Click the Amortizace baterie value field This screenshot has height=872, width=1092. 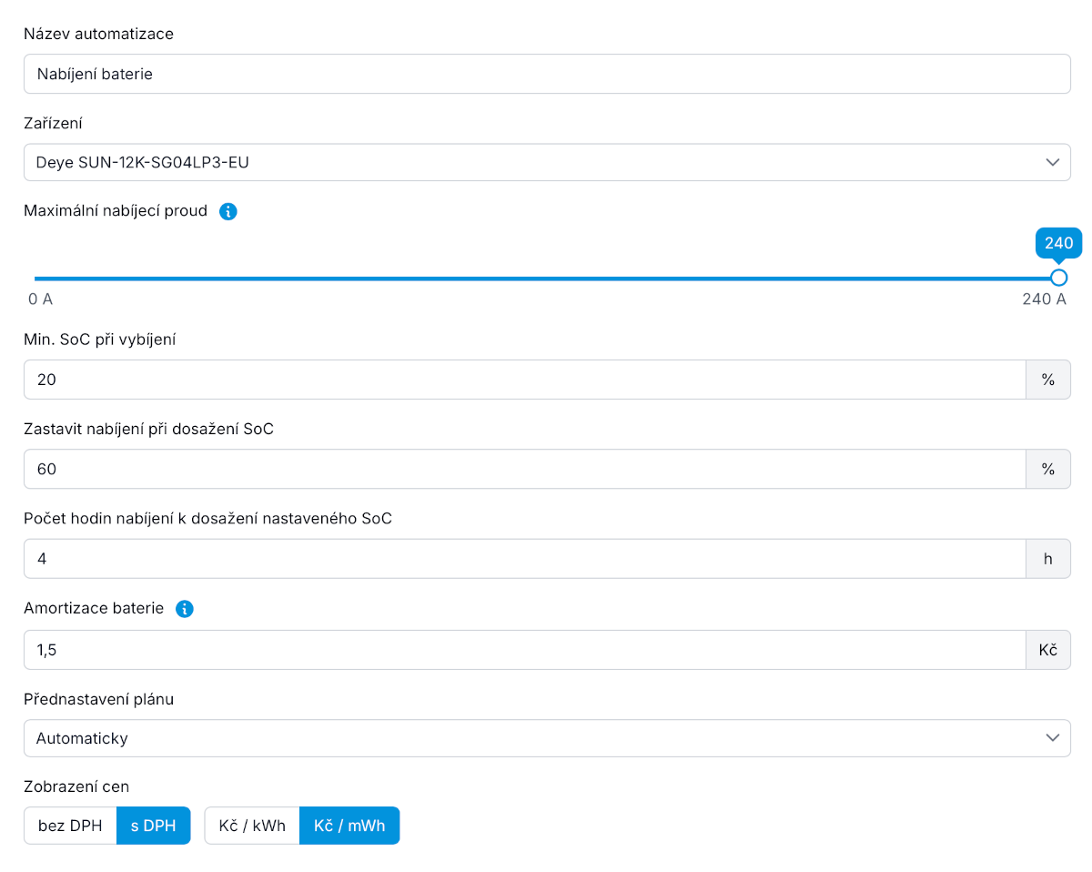[524, 650]
